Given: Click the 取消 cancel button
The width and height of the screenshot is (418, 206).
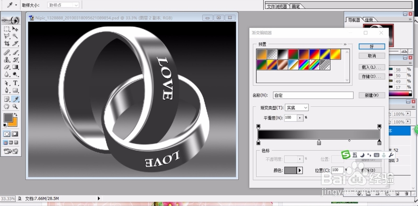Looking at the screenshot, I should (x=372, y=56).
